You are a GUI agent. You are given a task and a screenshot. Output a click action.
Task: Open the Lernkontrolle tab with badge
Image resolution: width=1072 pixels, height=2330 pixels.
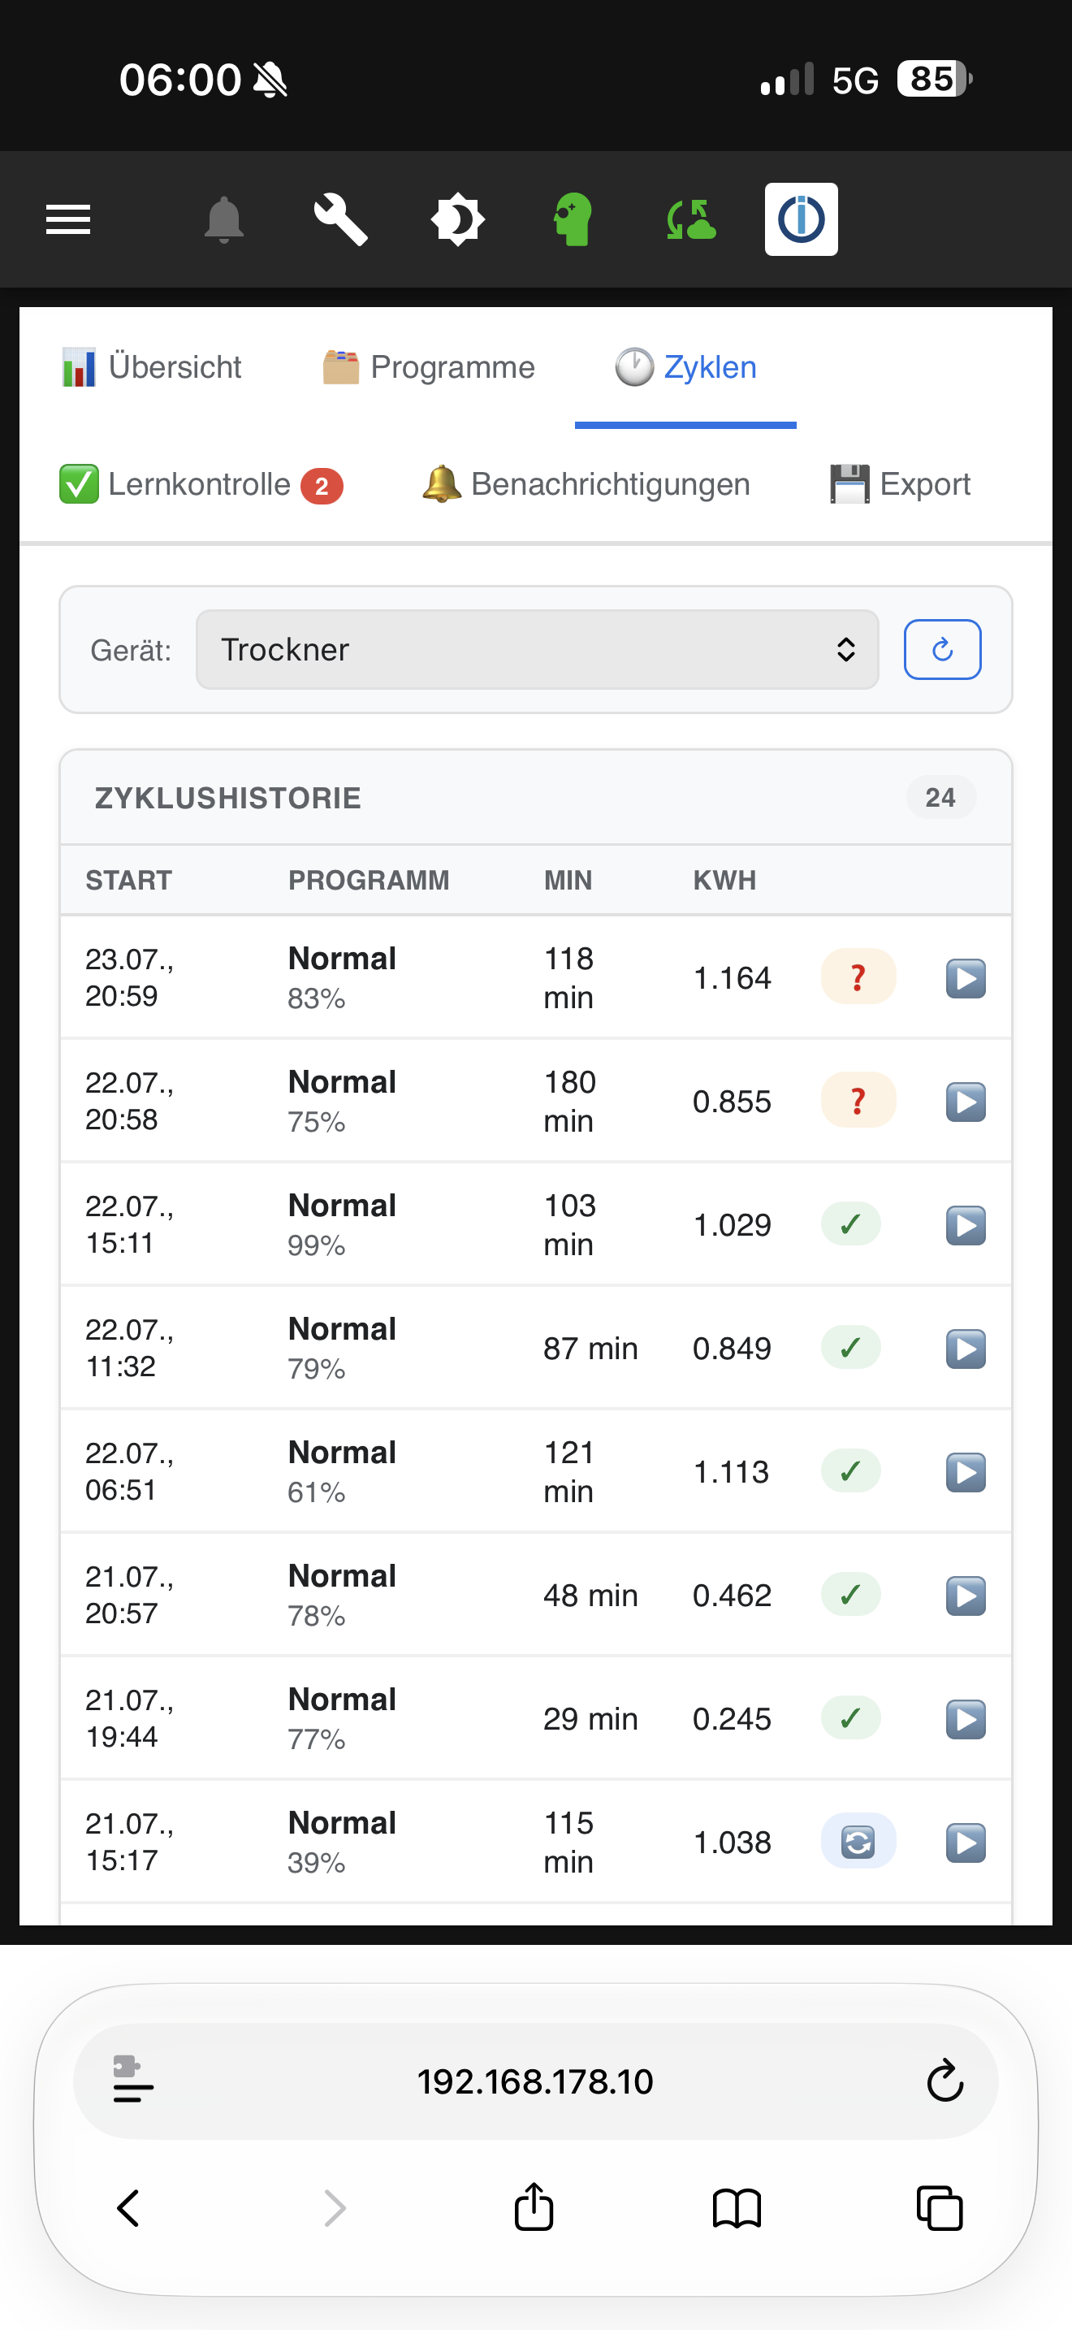pos(201,485)
